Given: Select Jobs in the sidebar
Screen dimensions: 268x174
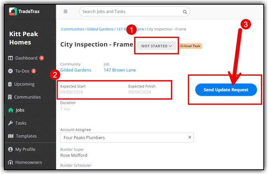Looking at the screenshot, I should pyautogui.click(x=16, y=110).
